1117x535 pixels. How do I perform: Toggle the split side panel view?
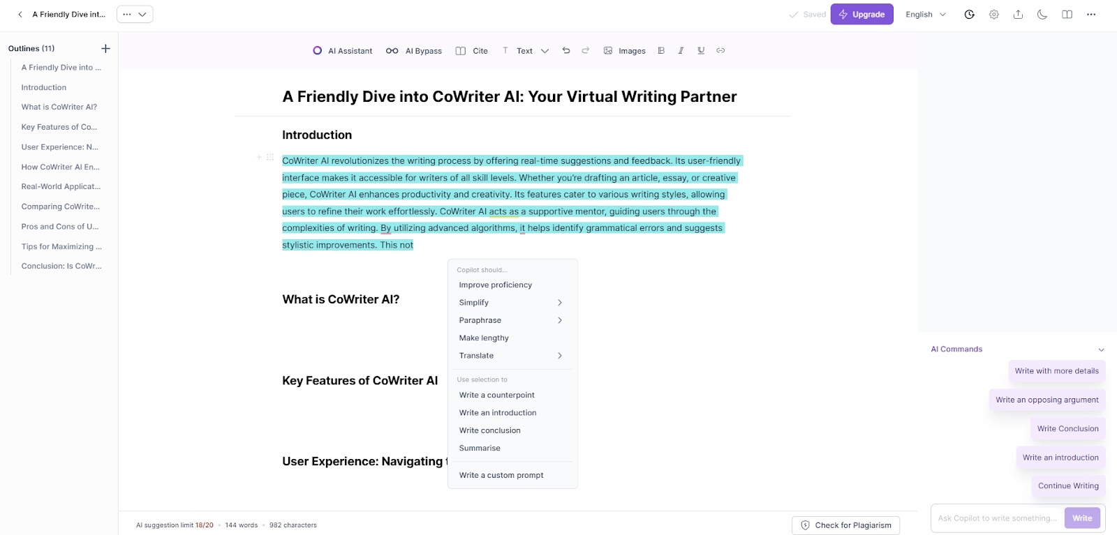click(1067, 15)
